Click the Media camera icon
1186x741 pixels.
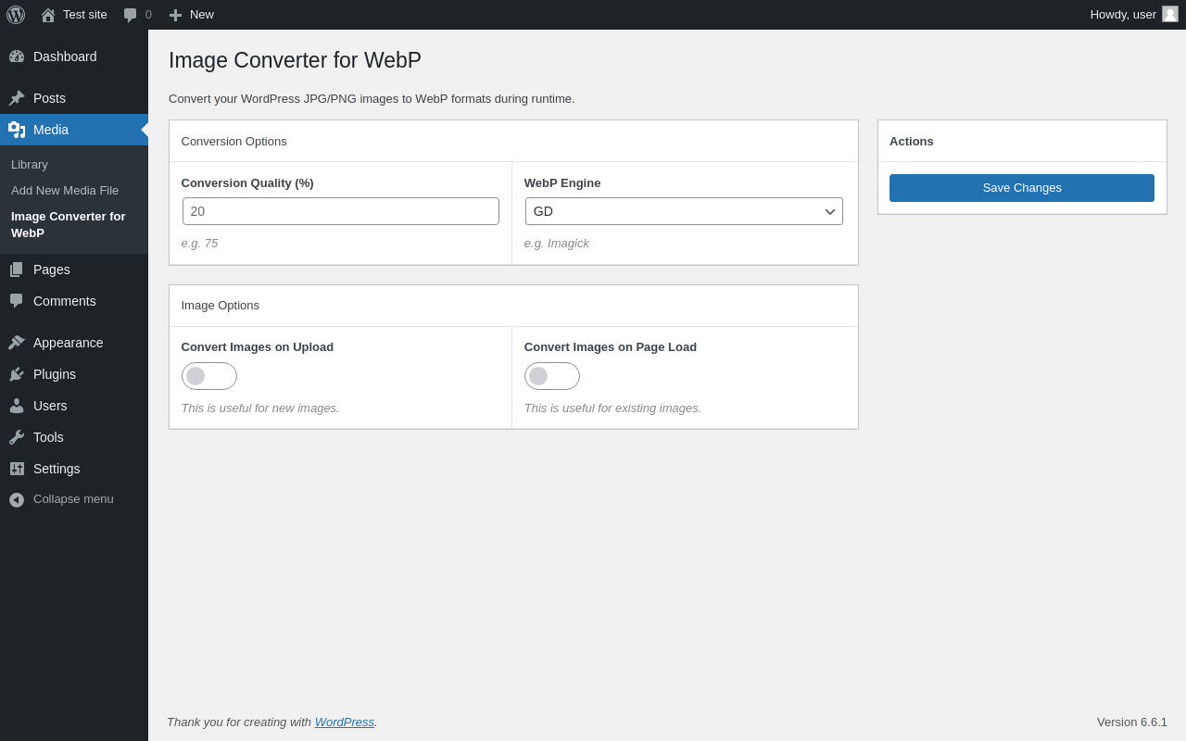pos(17,130)
